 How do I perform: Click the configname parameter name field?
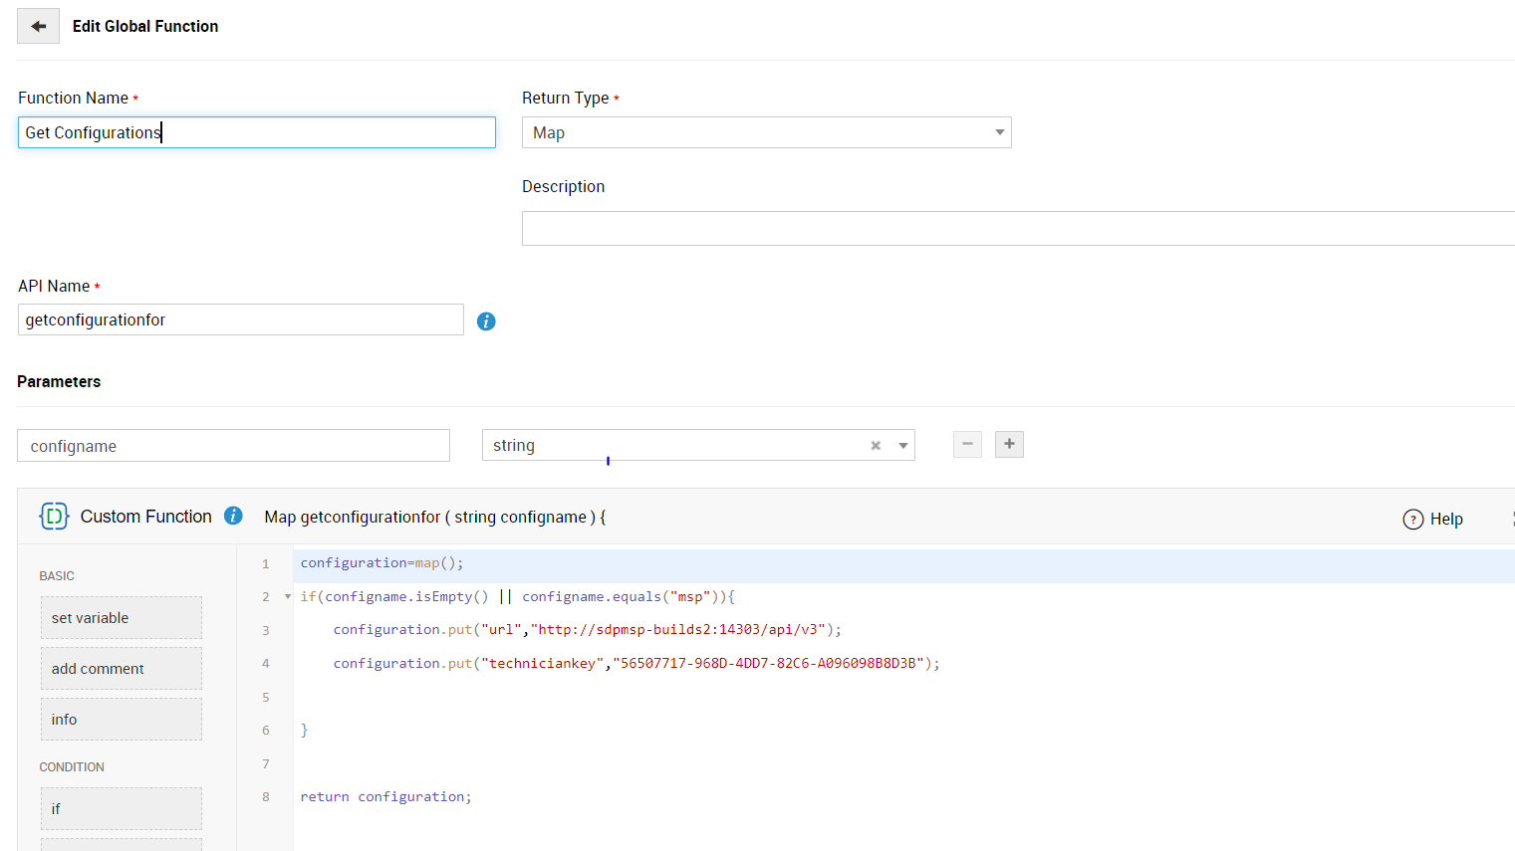coord(233,446)
